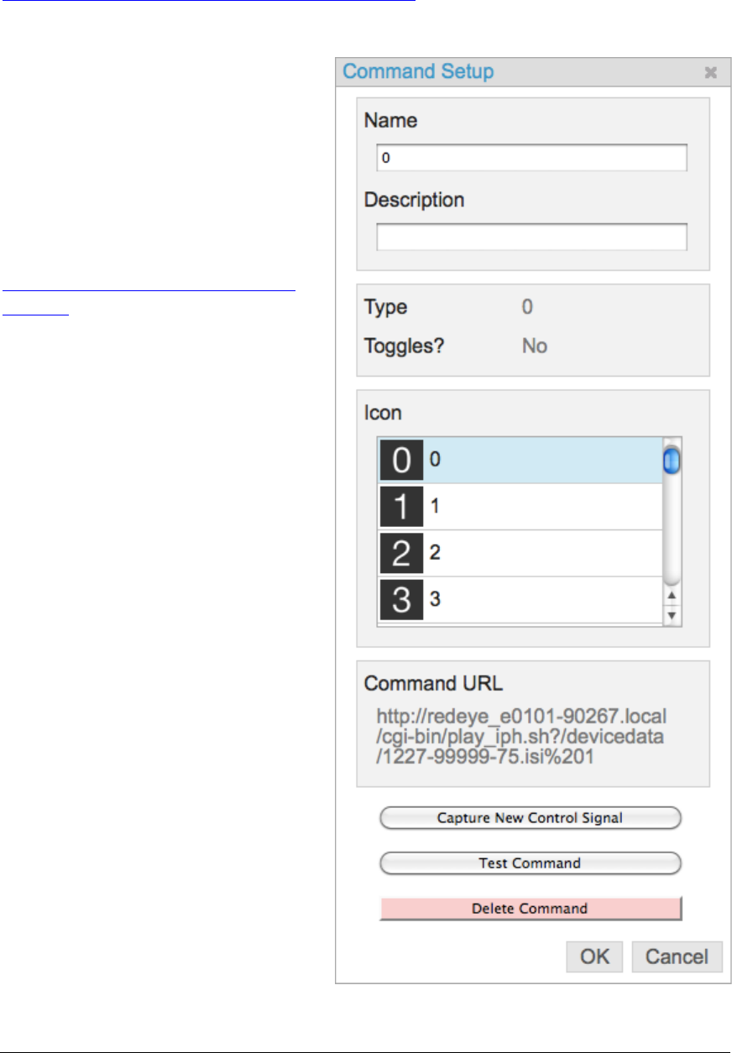
Task: Select label text 0 in the icon list
Action: coord(435,460)
